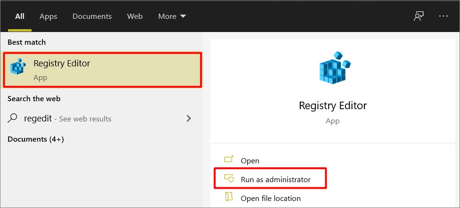
Task: Open the three-dot options menu
Action: pos(444,16)
